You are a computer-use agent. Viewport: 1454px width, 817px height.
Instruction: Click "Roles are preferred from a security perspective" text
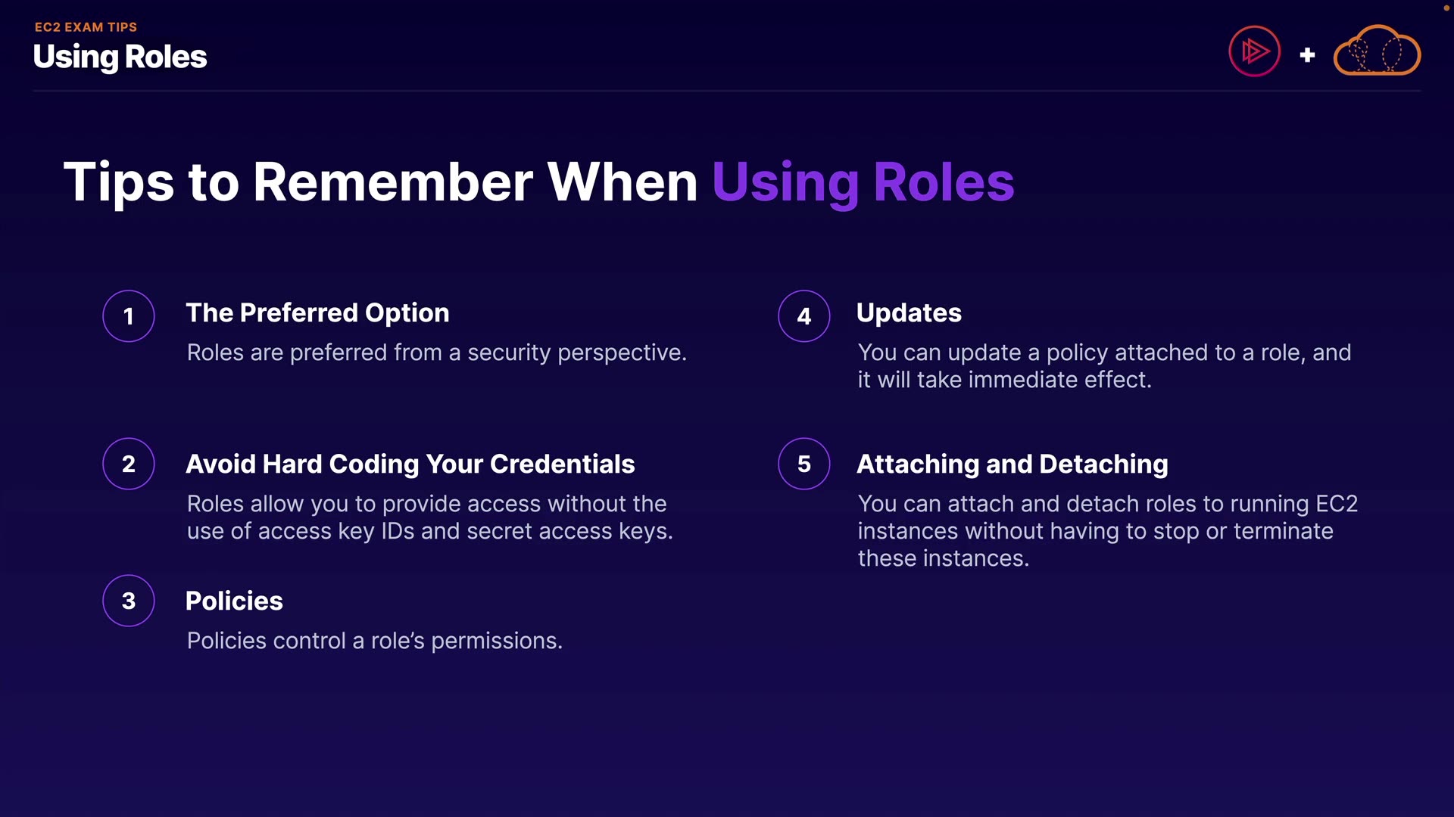[x=436, y=353]
